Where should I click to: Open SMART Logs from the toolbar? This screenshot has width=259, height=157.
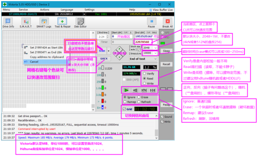click(44, 23)
